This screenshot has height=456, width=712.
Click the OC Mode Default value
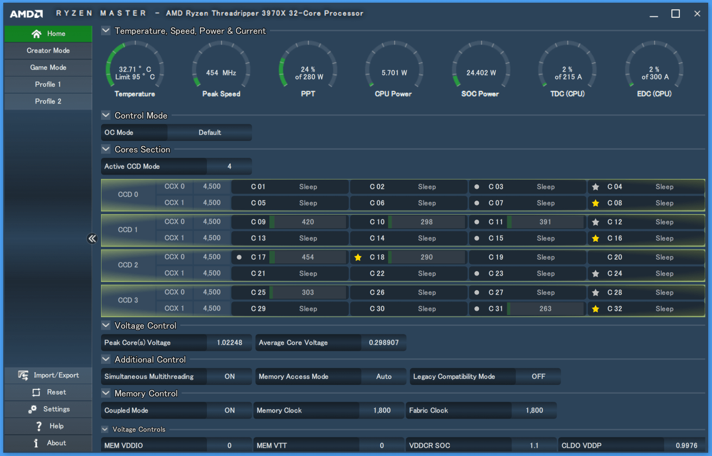point(210,132)
